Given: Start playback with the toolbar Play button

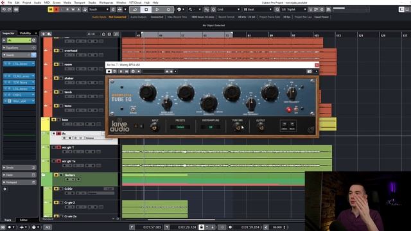Looking at the screenshot, I should point(157,10).
